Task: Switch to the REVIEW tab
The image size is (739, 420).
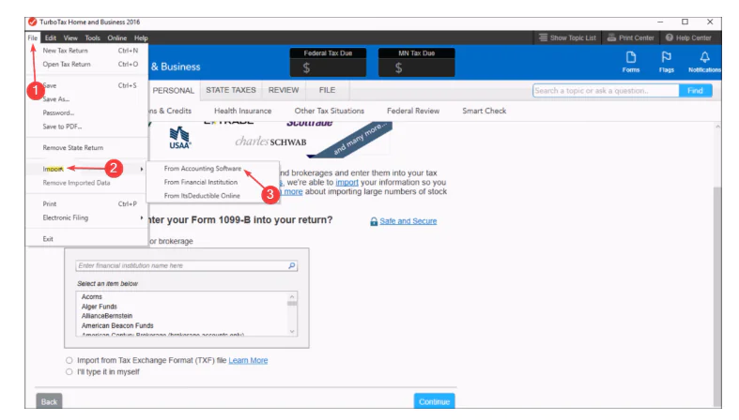Action: (284, 90)
